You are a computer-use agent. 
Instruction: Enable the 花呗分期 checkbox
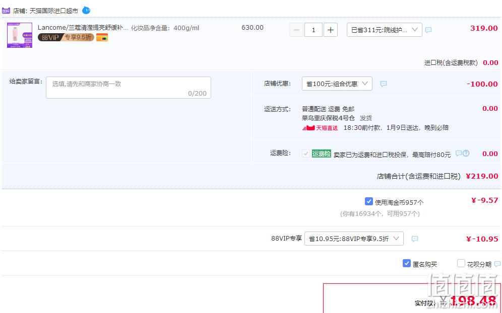point(461,263)
